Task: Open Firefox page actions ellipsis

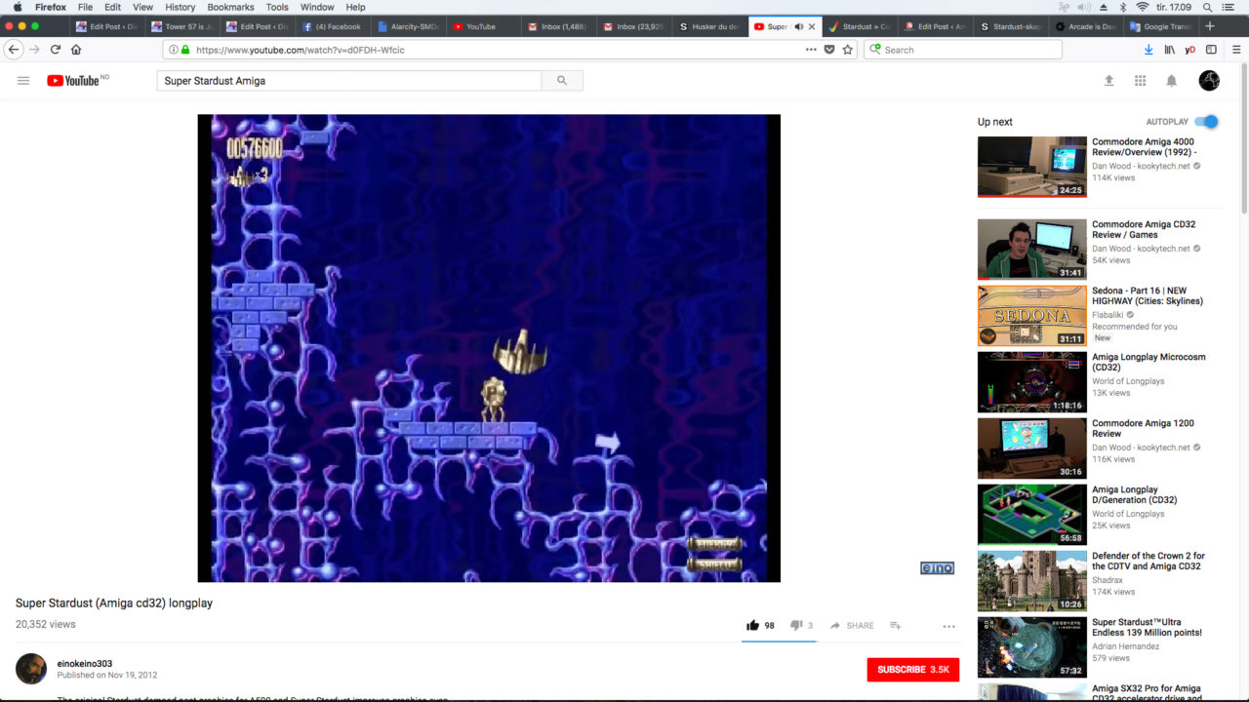Action: click(811, 50)
